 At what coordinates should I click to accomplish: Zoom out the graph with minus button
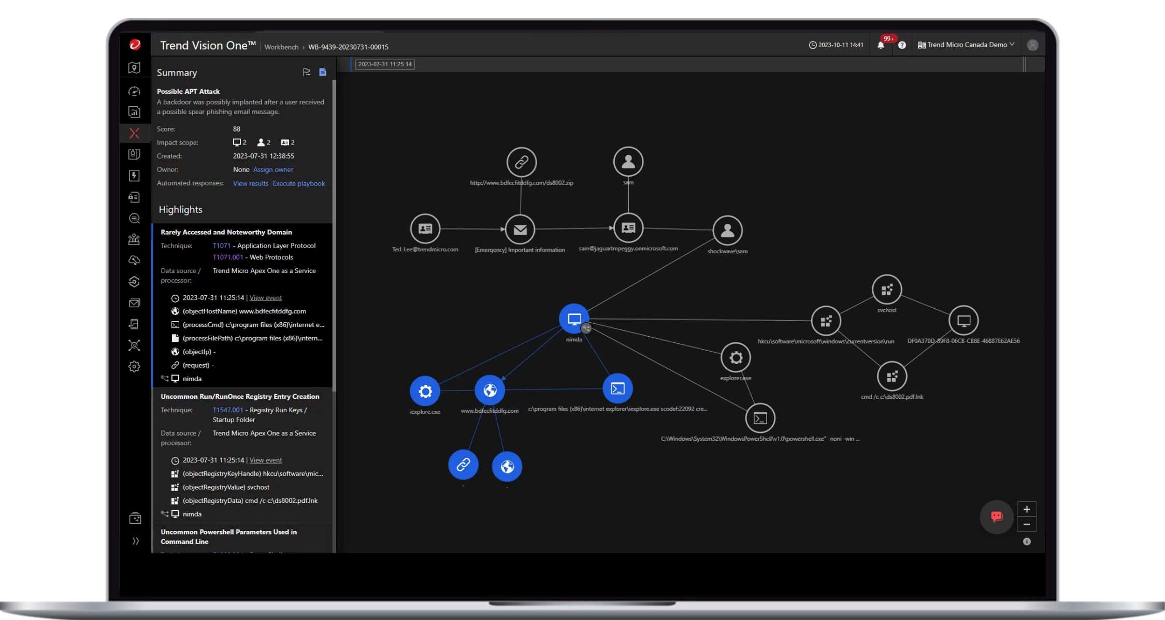(1027, 524)
